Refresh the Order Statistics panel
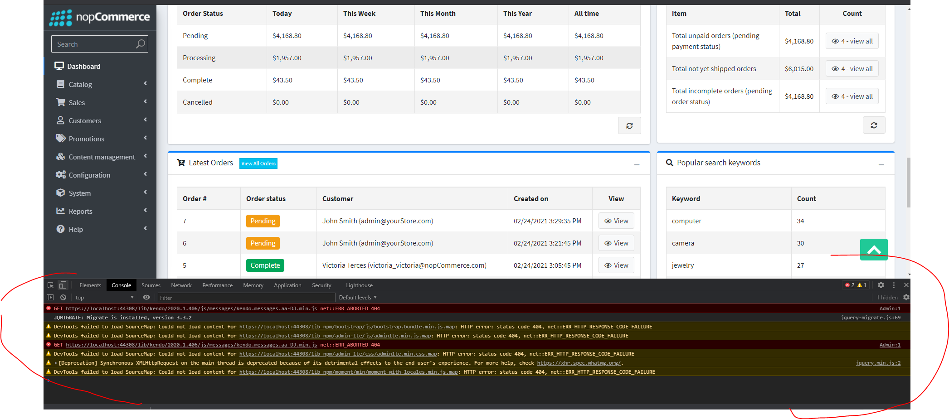 pos(629,125)
